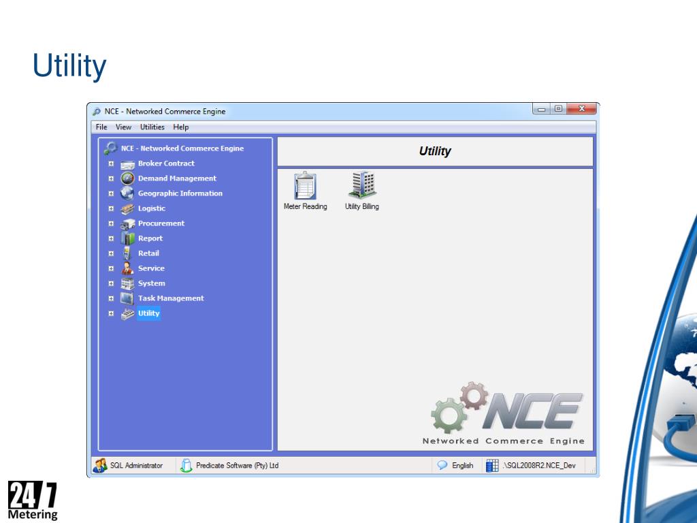Open the Utilities menu
This screenshot has width=697, height=523.
pyautogui.click(x=152, y=127)
